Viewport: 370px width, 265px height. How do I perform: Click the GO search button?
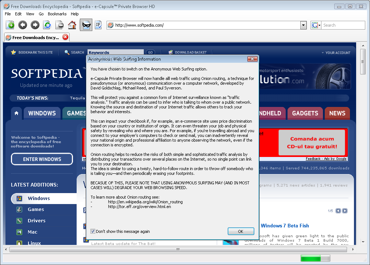click(x=150, y=53)
